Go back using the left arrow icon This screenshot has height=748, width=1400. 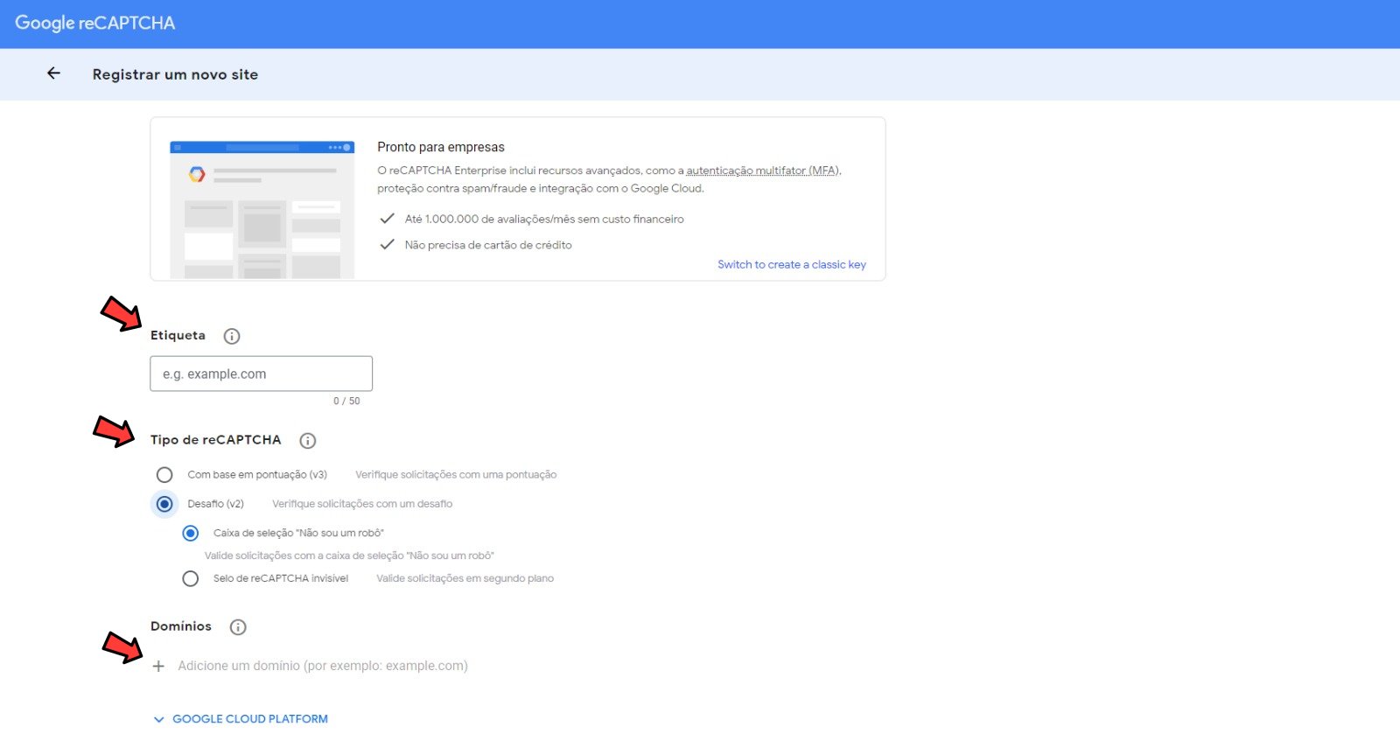pyautogui.click(x=53, y=73)
